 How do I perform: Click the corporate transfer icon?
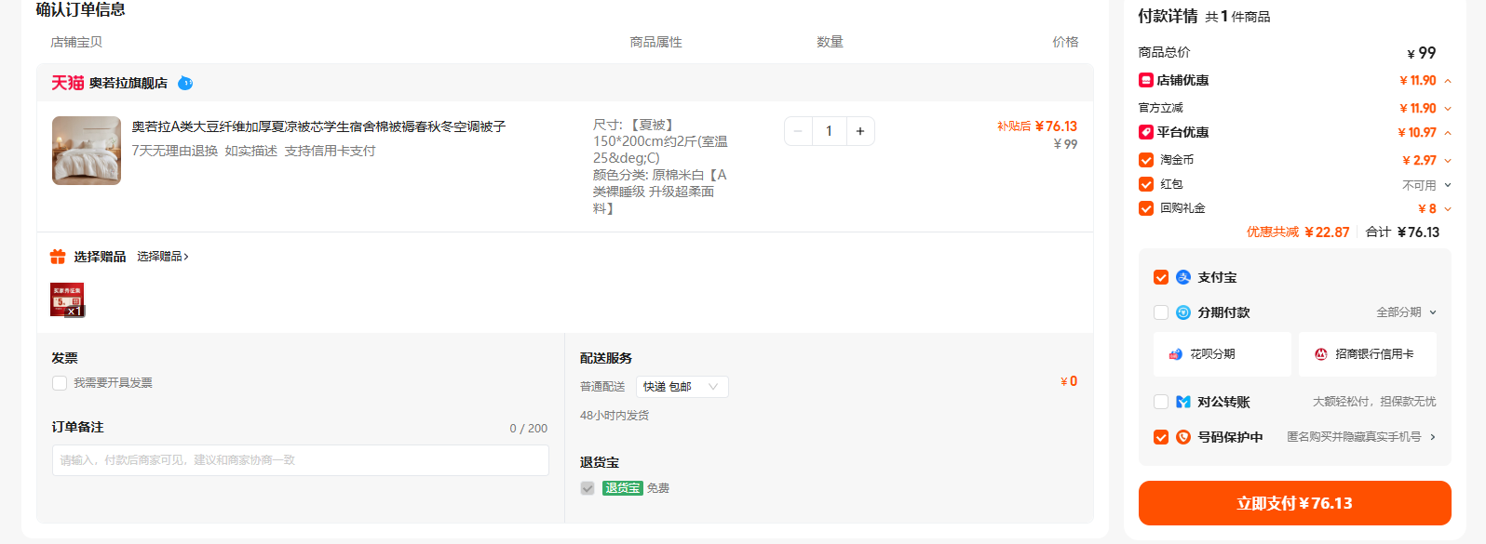point(1183,402)
